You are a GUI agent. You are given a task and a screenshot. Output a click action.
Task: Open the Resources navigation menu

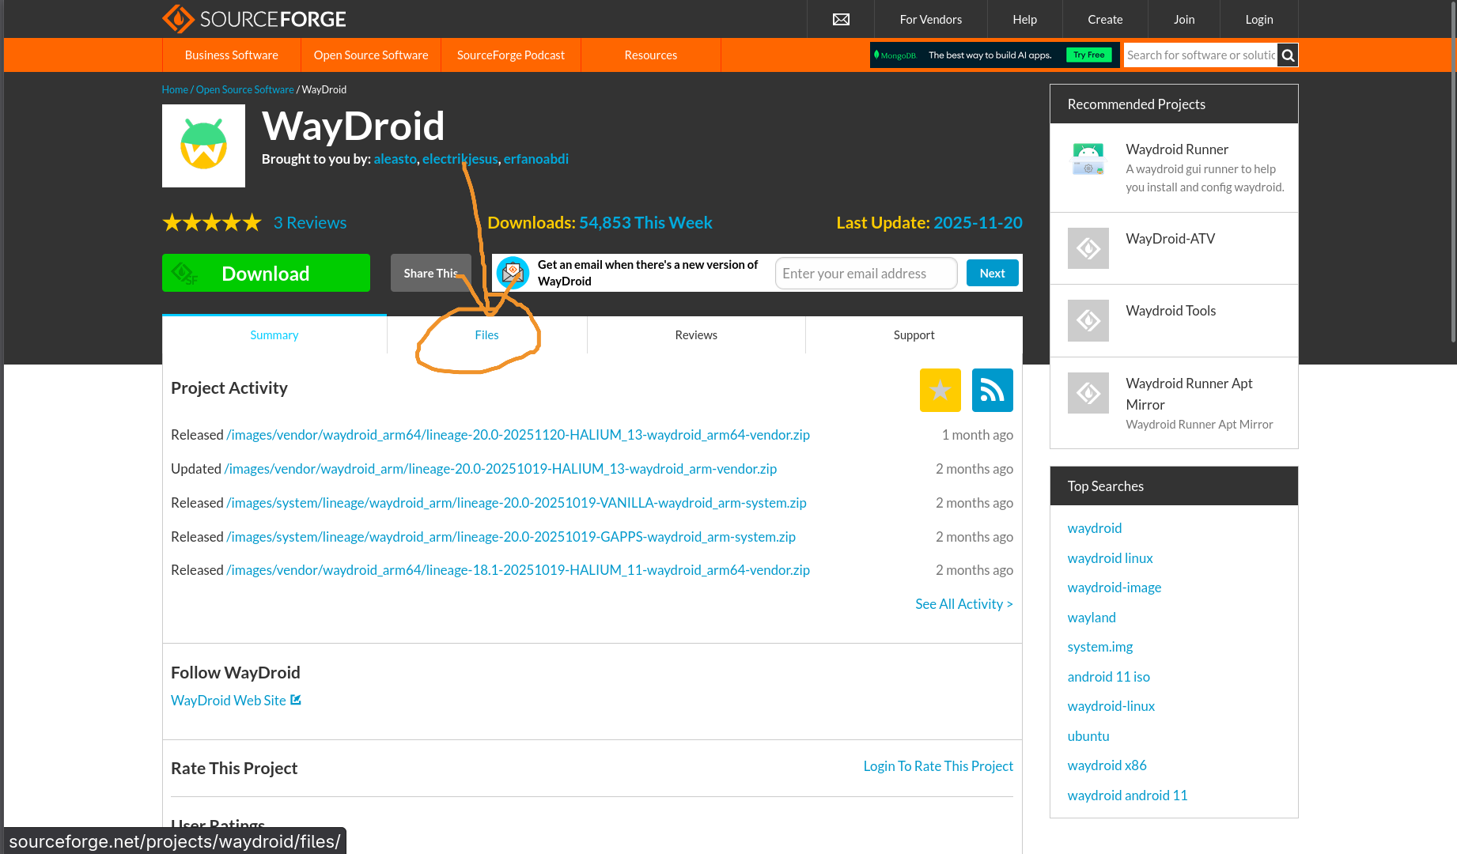click(650, 55)
